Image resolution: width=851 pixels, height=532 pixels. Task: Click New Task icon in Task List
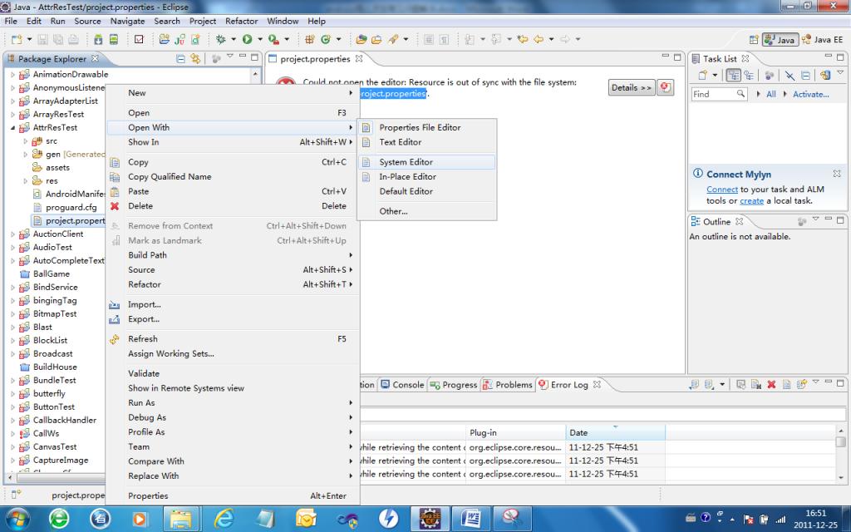703,76
